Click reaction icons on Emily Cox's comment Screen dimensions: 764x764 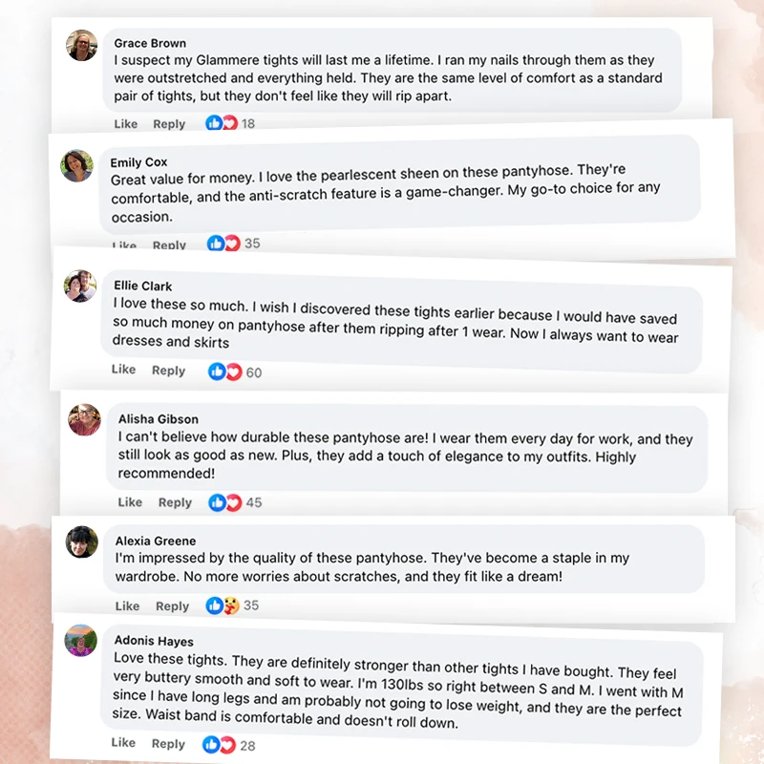click(223, 244)
